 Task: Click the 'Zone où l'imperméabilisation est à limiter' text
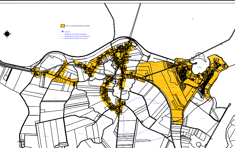pyautogui.click(x=78, y=26)
